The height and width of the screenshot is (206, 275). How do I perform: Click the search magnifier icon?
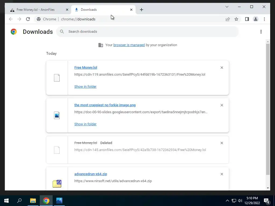tap(62, 32)
